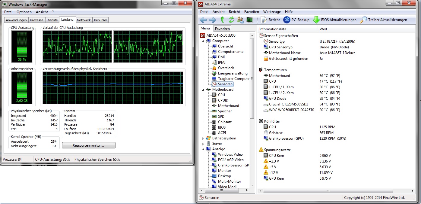Expand the Betriebssystem node
421x204 pixels.
click(203, 138)
